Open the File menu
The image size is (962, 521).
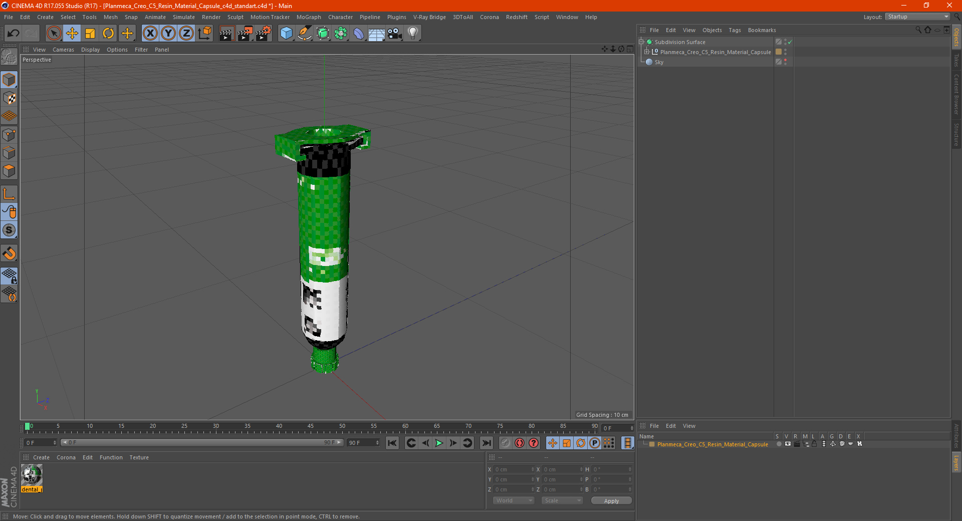(x=9, y=17)
